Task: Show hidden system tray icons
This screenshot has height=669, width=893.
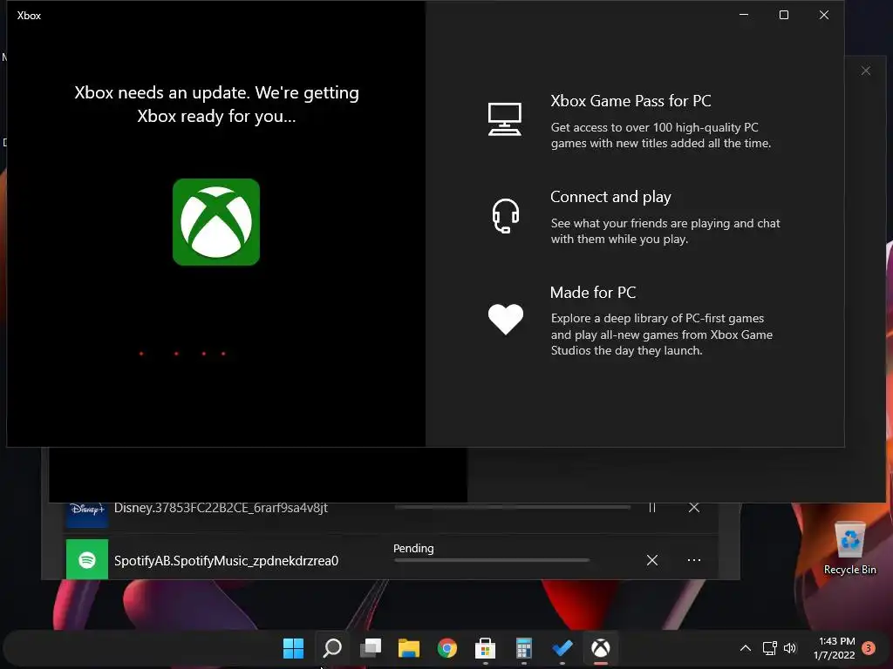Action: pos(746,648)
